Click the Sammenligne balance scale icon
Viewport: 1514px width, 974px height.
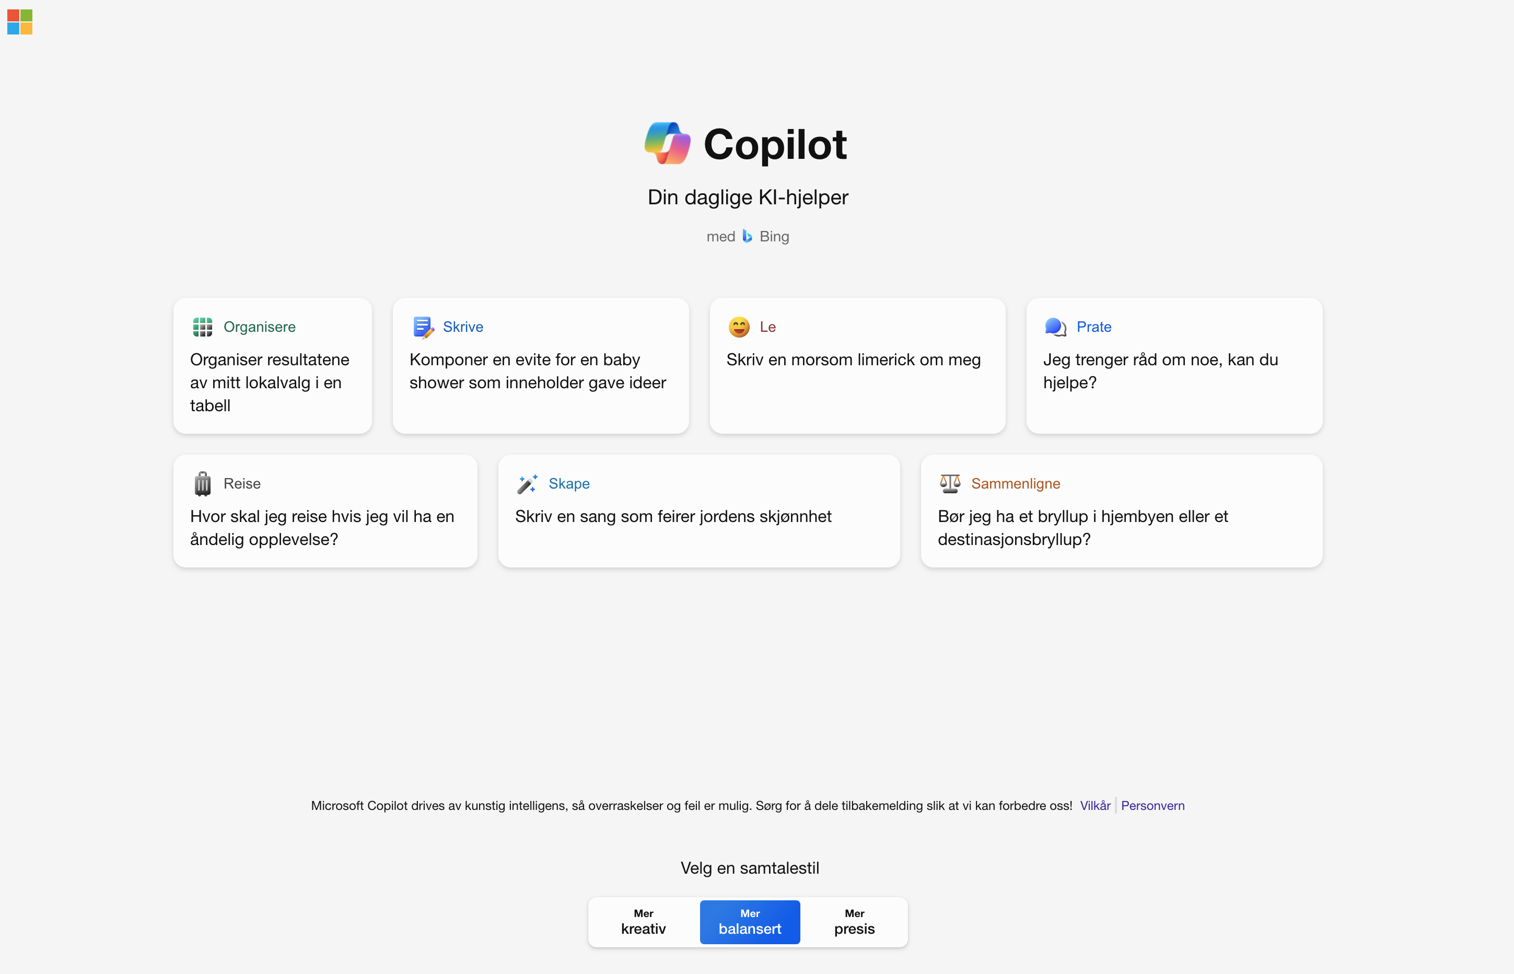[950, 484]
